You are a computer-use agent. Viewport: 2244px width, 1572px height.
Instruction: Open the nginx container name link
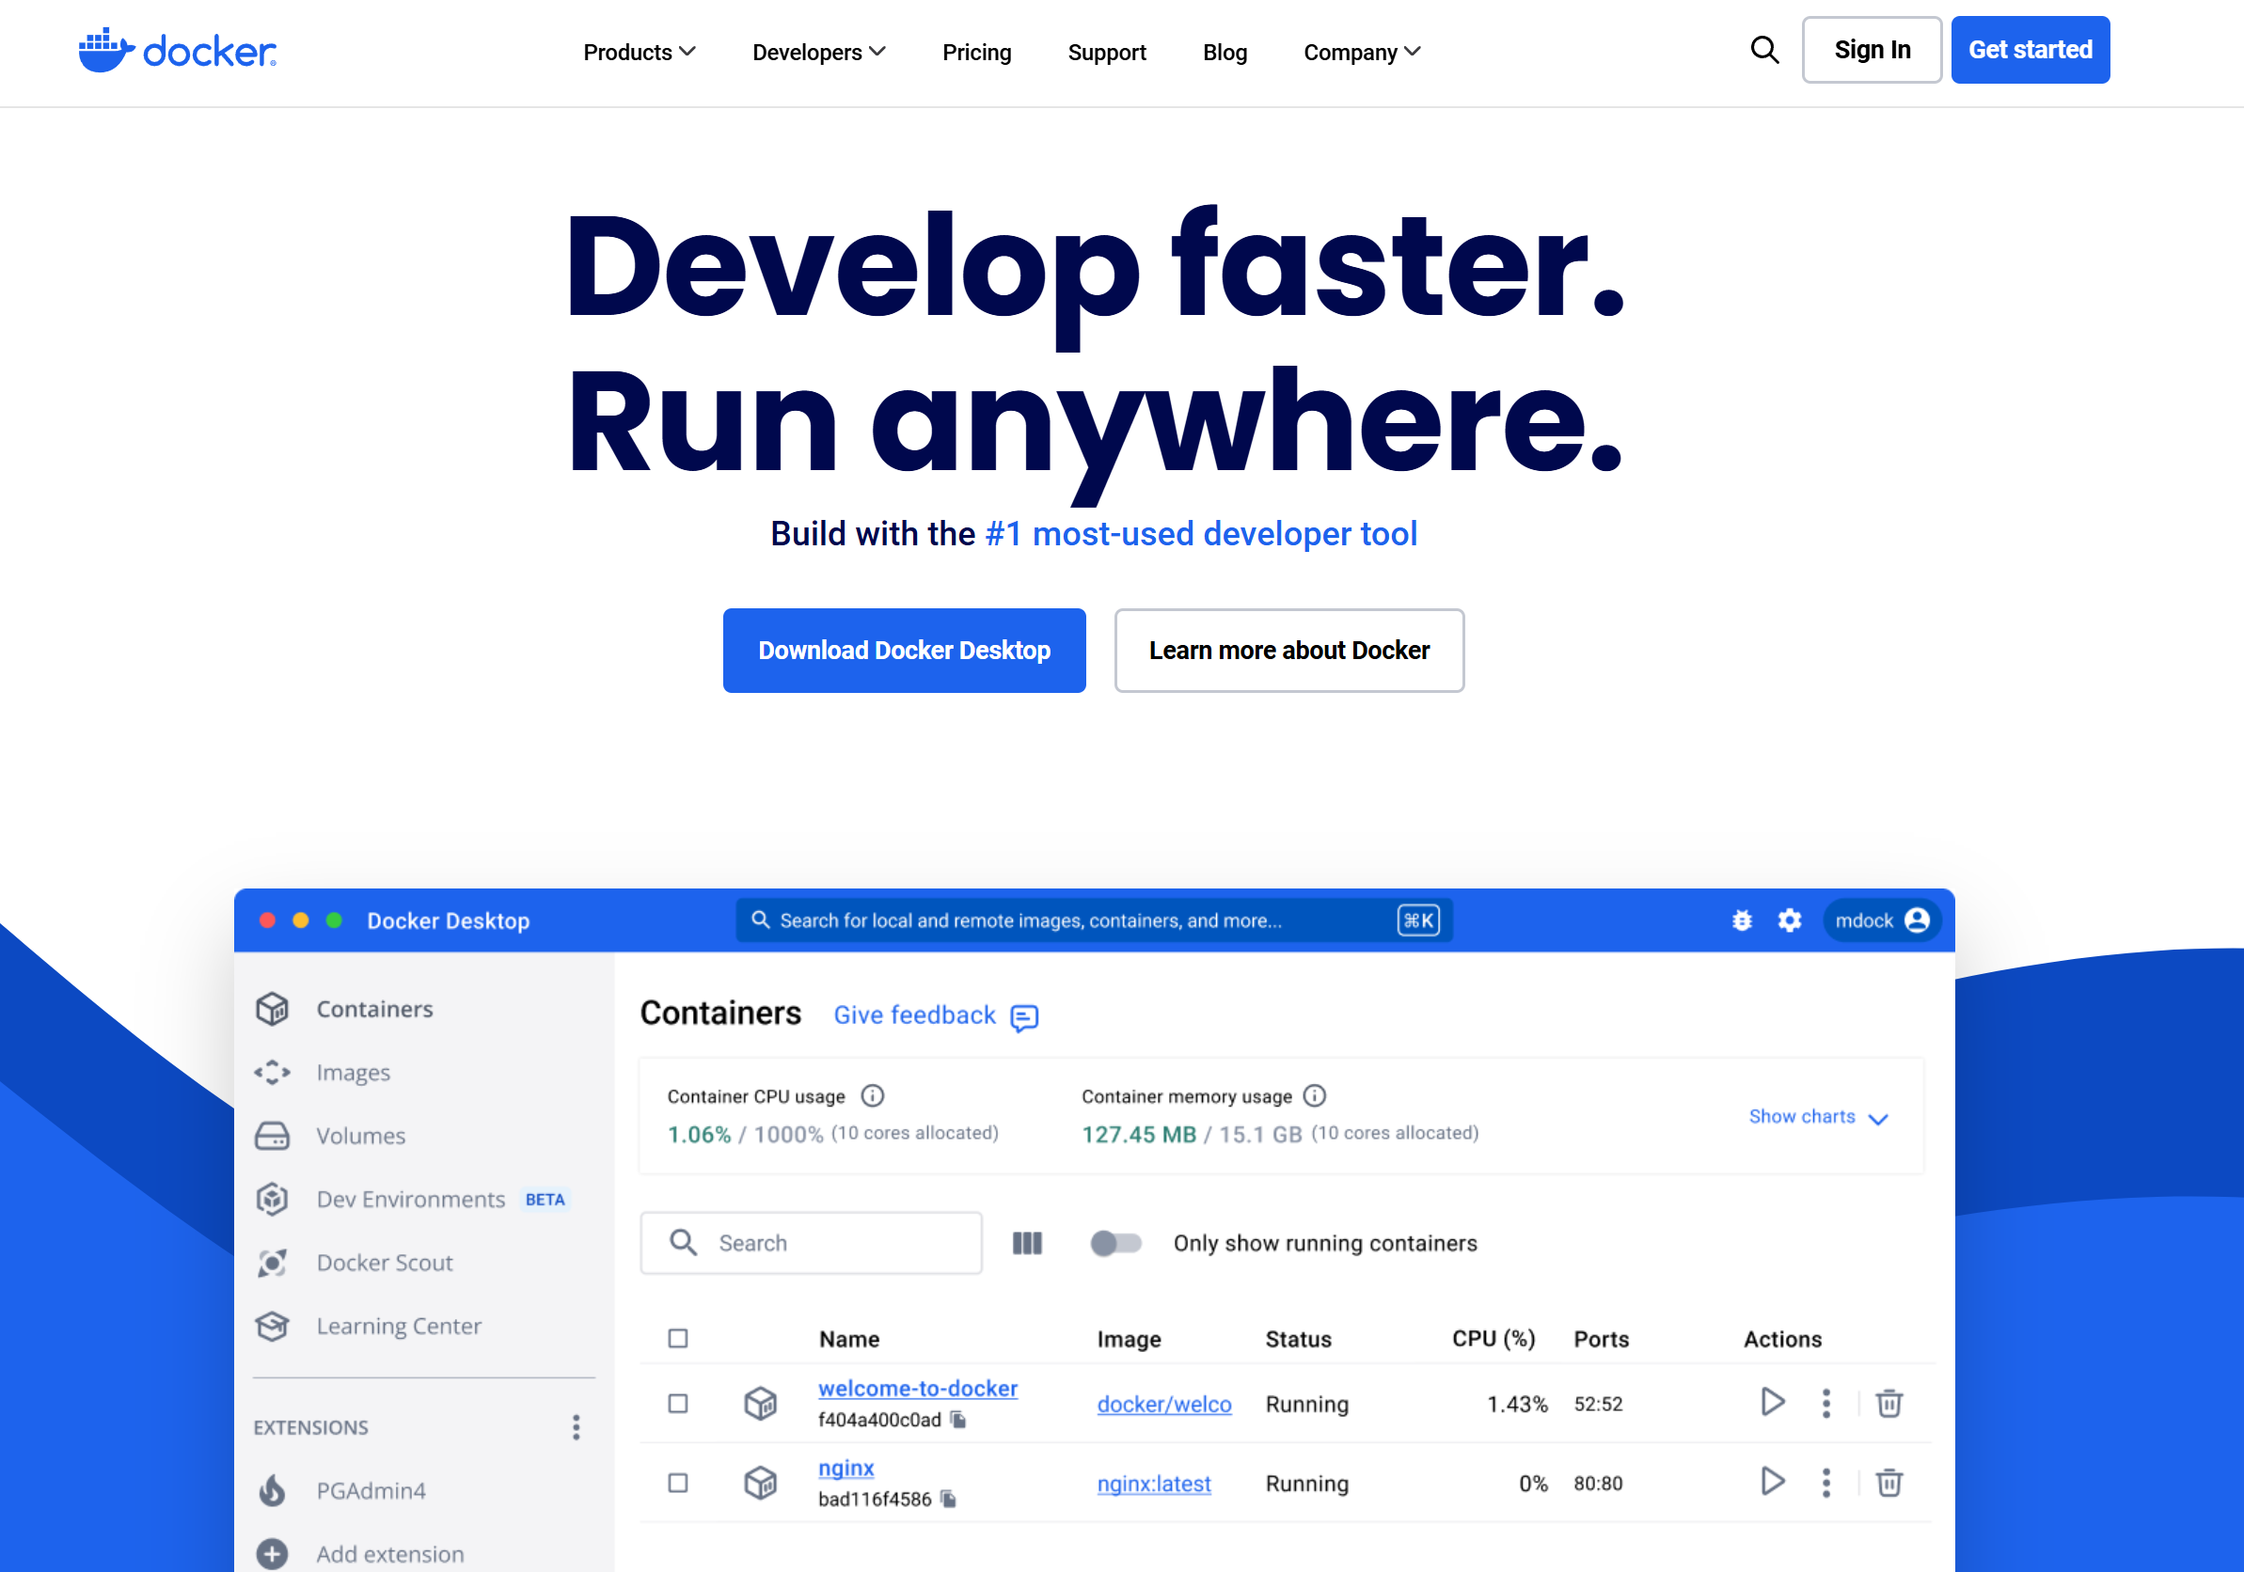(846, 1468)
